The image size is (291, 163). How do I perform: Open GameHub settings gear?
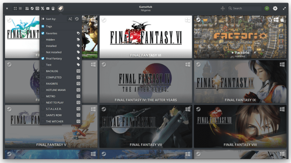click(x=275, y=8)
